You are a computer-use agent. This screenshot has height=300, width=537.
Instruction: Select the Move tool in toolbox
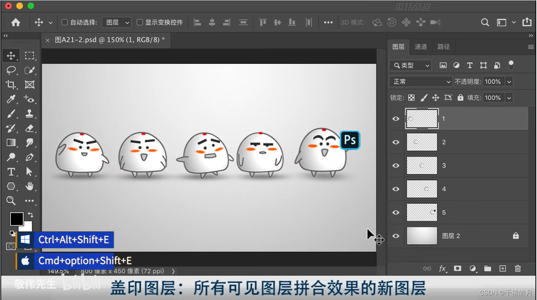point(11,55)
